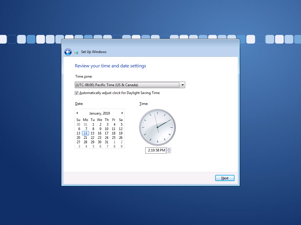Select February 9 in grayed next month
The image size is (301, 225).
pos(121,146)
